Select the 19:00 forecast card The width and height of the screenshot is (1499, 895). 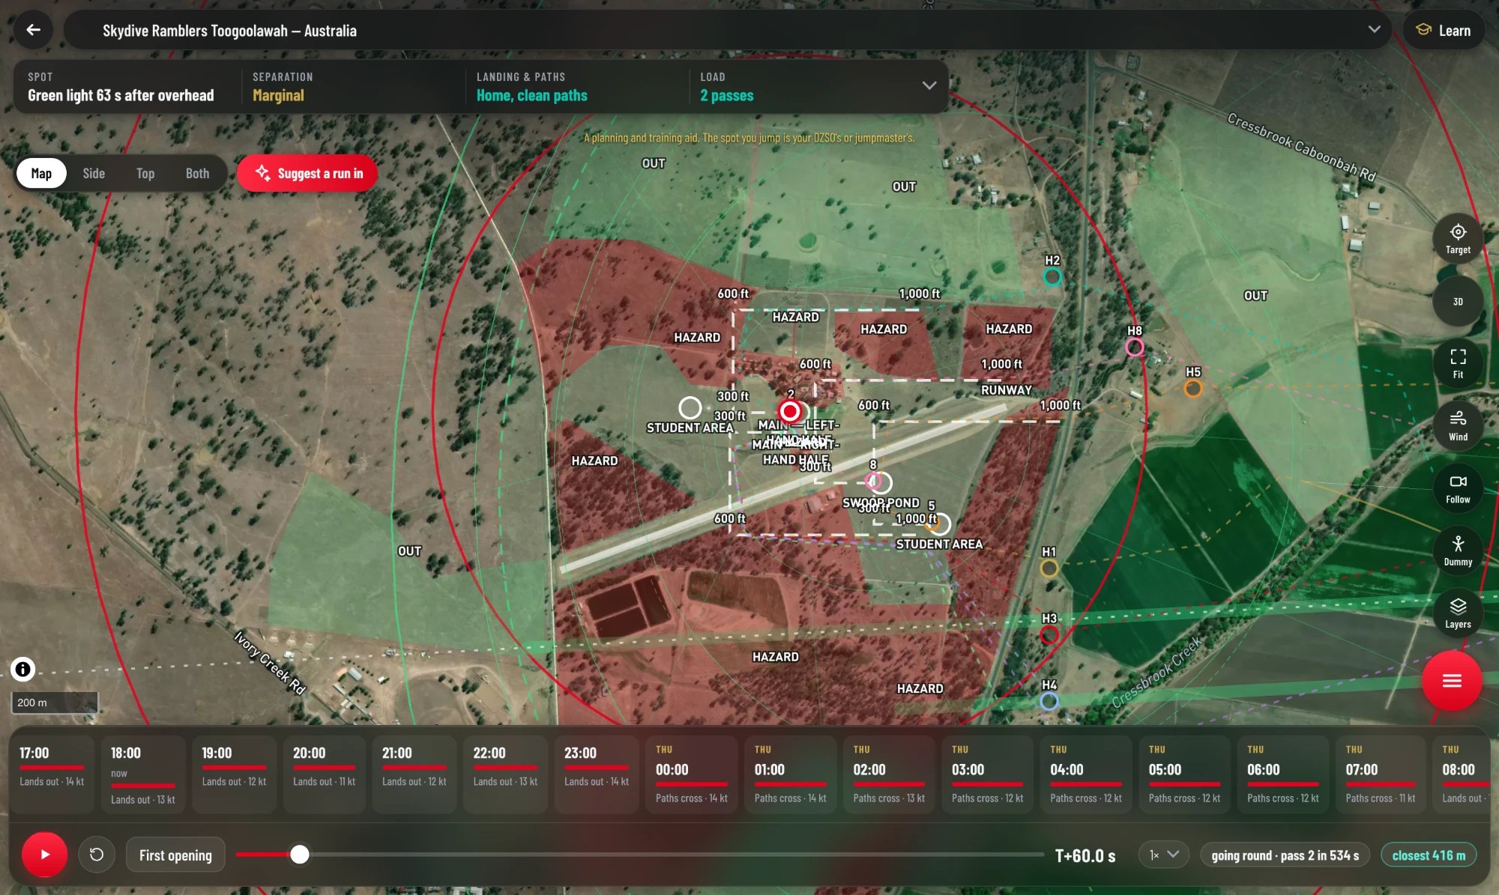click(x=234, y=774)
